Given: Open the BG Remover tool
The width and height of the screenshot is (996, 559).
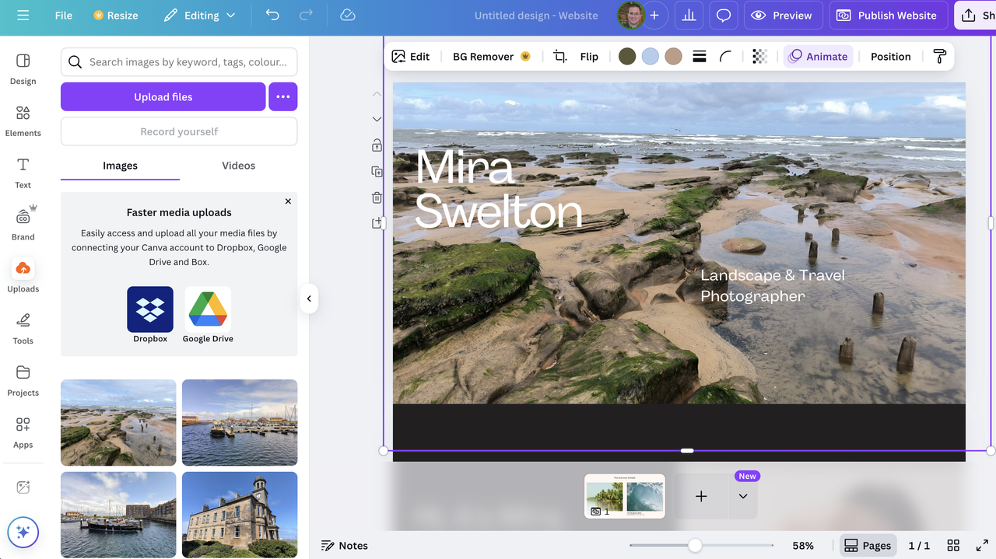Looking at the screenshot, I should [x=492, y=57].
